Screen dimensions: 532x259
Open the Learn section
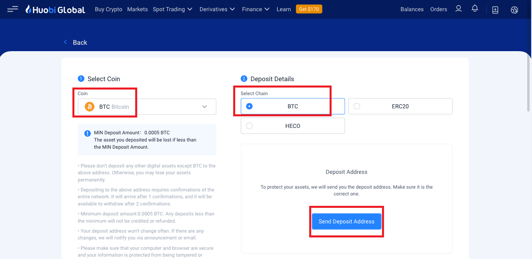[284, 9]
